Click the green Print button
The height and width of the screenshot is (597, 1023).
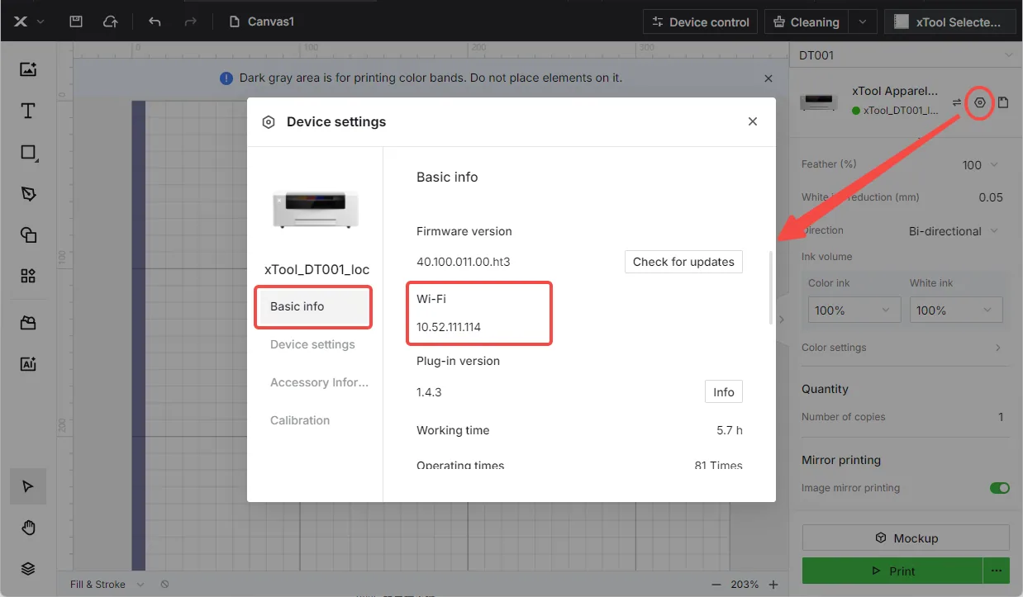(892, 571)
